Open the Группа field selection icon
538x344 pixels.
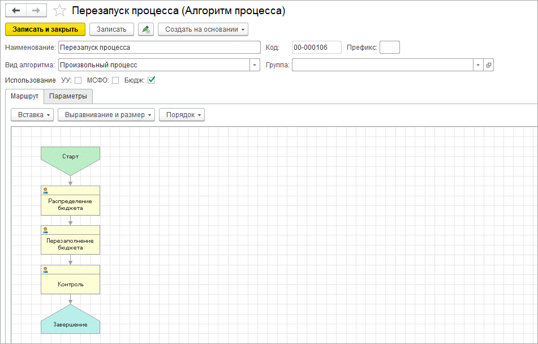pyautogui.click(x=489, y=65)
